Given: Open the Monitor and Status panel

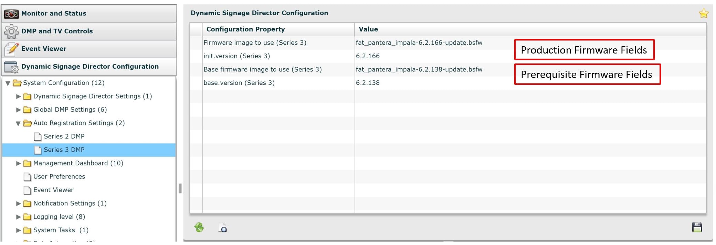Looking at the screenshot, I should coord(89,14).
